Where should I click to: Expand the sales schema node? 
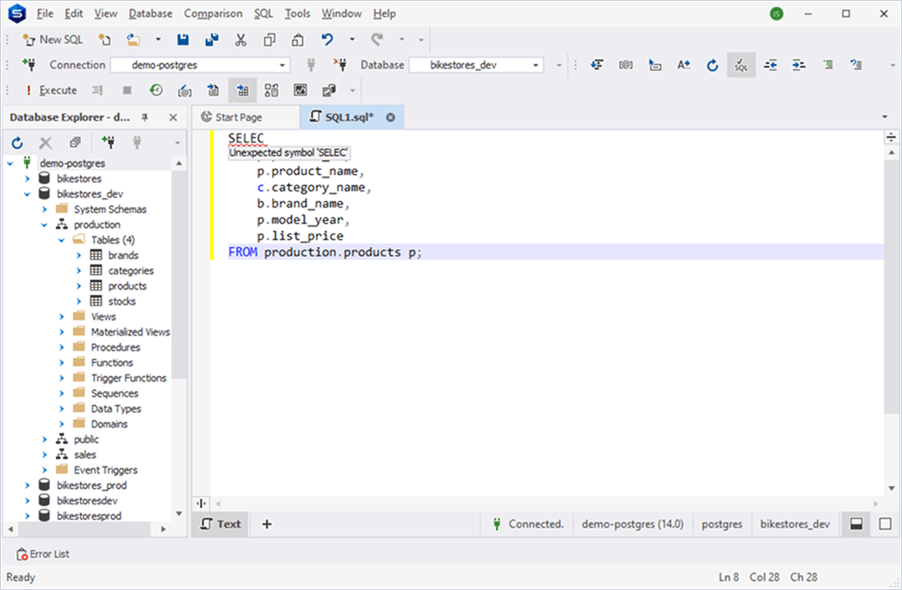click(42, 454)
